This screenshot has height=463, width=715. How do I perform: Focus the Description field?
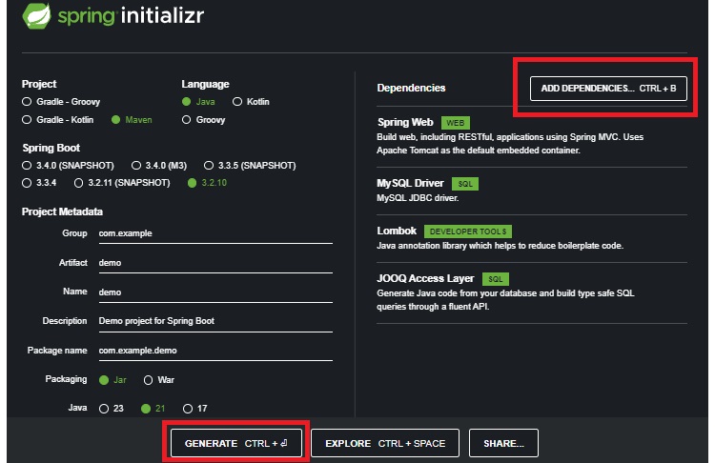tap(214, 321)
